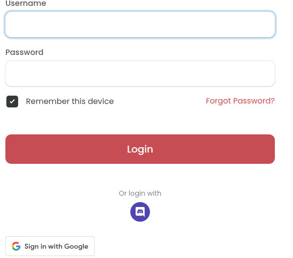Click the Remember this device label

click(x=70, y=101)
